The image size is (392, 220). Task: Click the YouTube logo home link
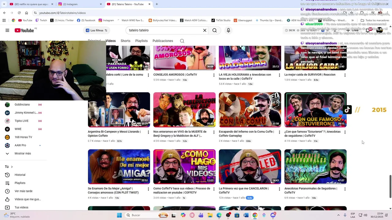coord(24,30)
